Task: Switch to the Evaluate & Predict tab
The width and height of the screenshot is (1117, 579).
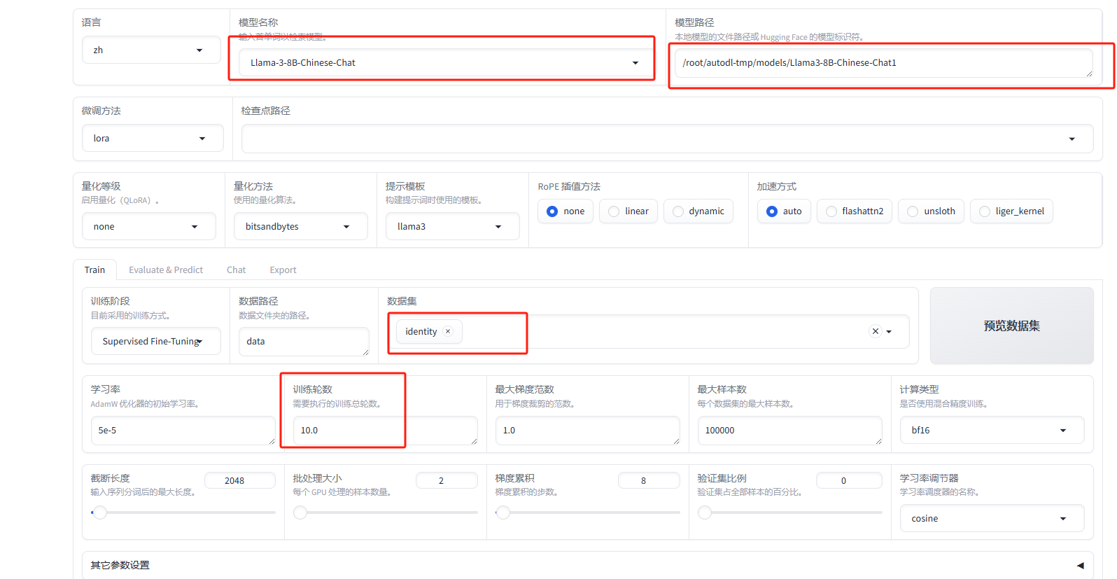Action: pos(166,270)
